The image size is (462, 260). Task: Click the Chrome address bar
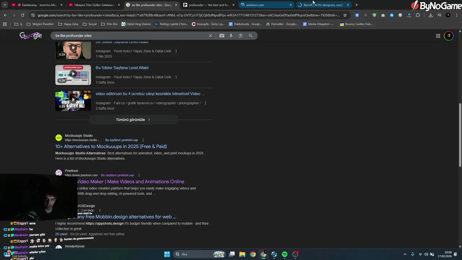coord(188,15)
